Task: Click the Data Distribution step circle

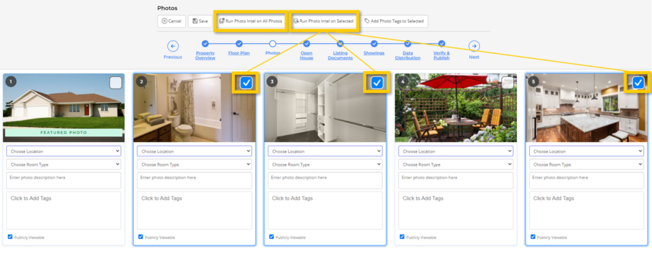Action: tap(408, 43)
